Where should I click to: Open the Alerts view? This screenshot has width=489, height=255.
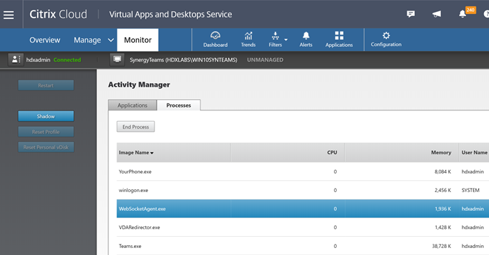pos(306,40)
